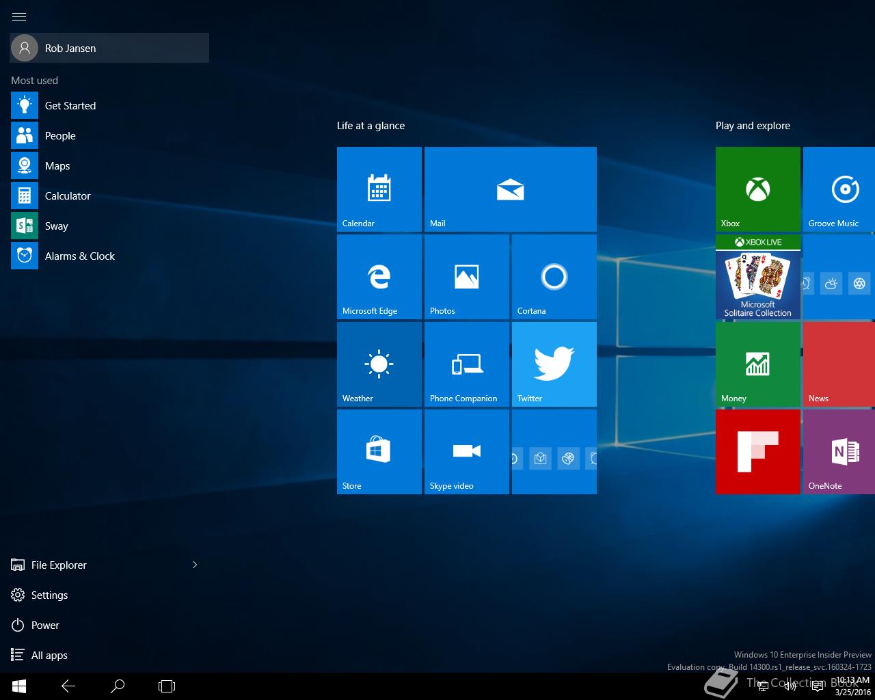This screenshot has height=700, width=875.
Task: Click taskbar clock showing 3/25/2016
Action: click(852, 686)
